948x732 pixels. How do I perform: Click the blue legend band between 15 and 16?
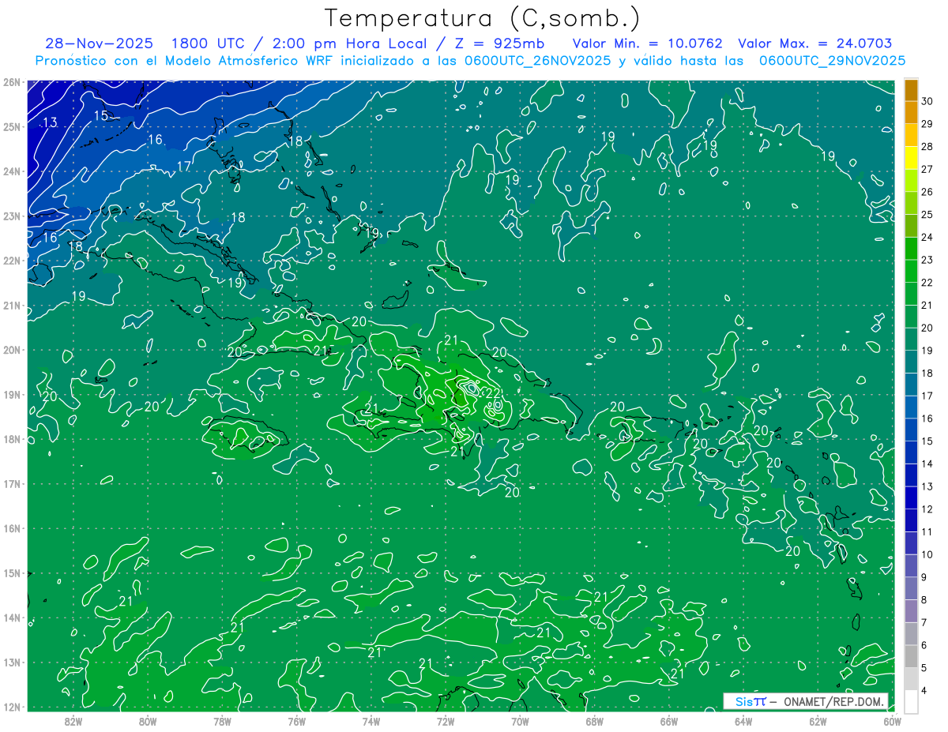[x=911, y=430]
